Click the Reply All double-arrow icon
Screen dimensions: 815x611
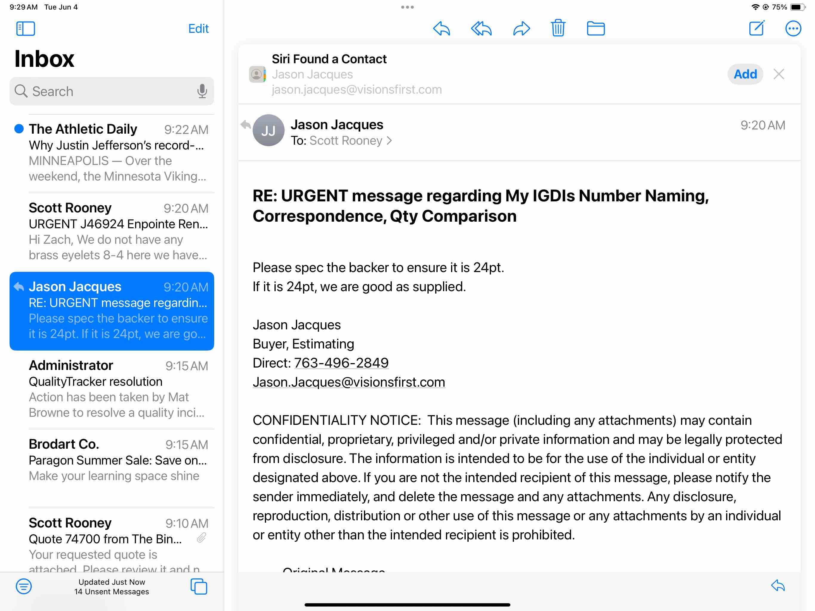(x=481, y=28)
